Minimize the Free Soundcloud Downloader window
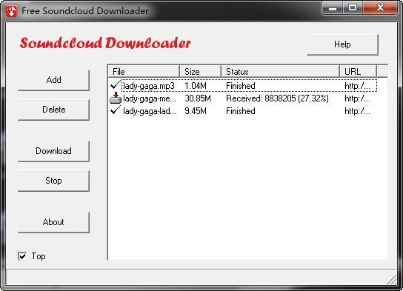 (x=332, y=8)
